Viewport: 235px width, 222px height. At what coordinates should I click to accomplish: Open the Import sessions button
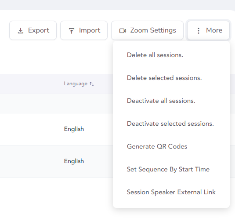pyautogui.click(x=84, y=30)
